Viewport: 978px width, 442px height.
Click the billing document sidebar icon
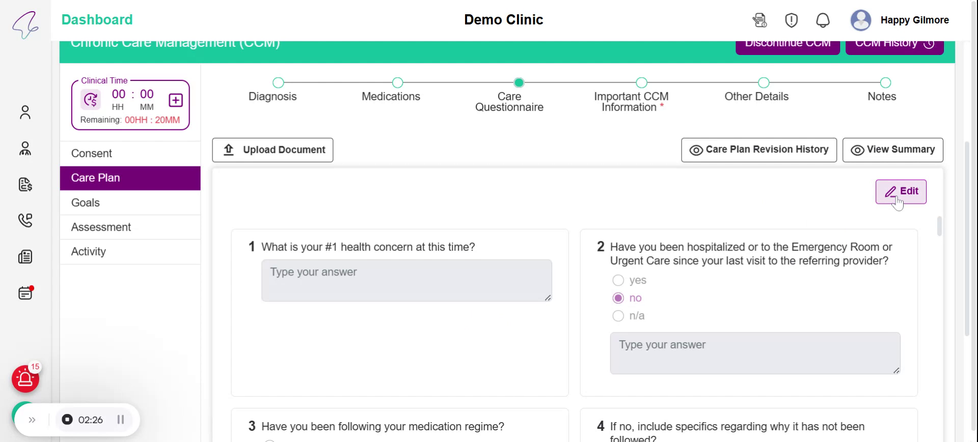pyautogui.click(x=25, y=184)
